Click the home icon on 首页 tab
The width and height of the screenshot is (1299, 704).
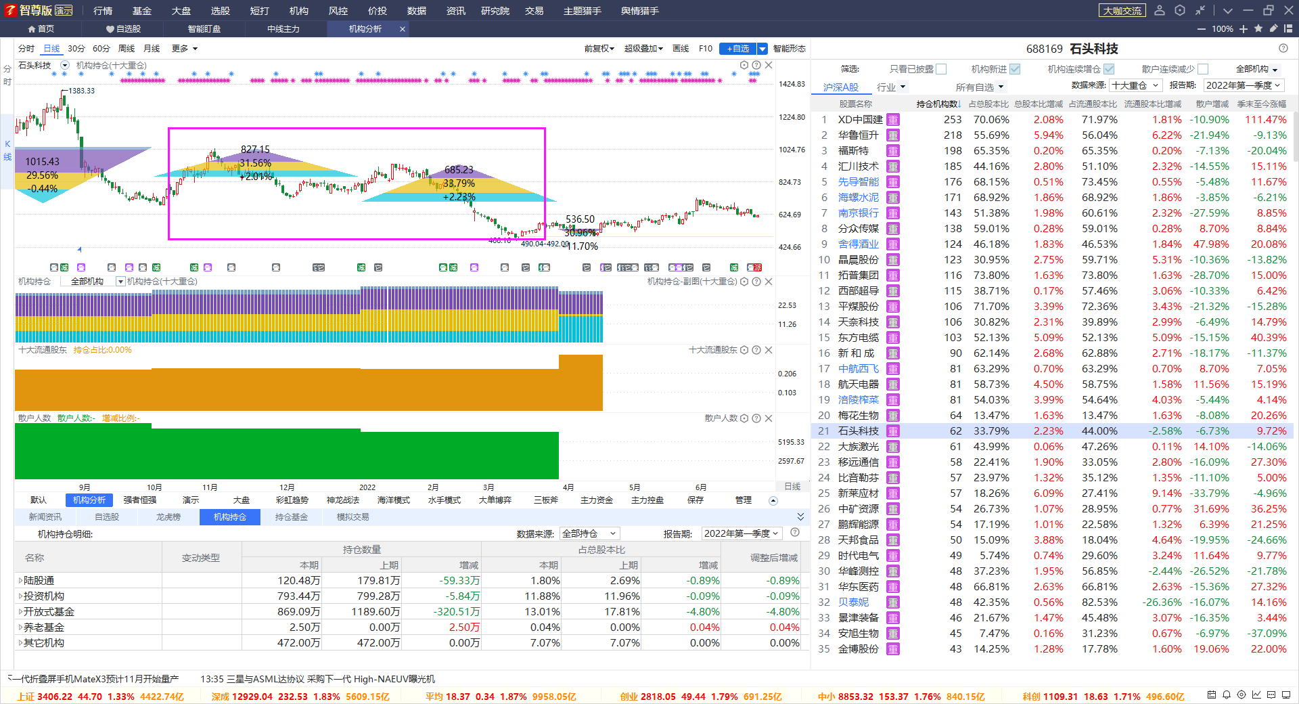(x=32, y=29)
